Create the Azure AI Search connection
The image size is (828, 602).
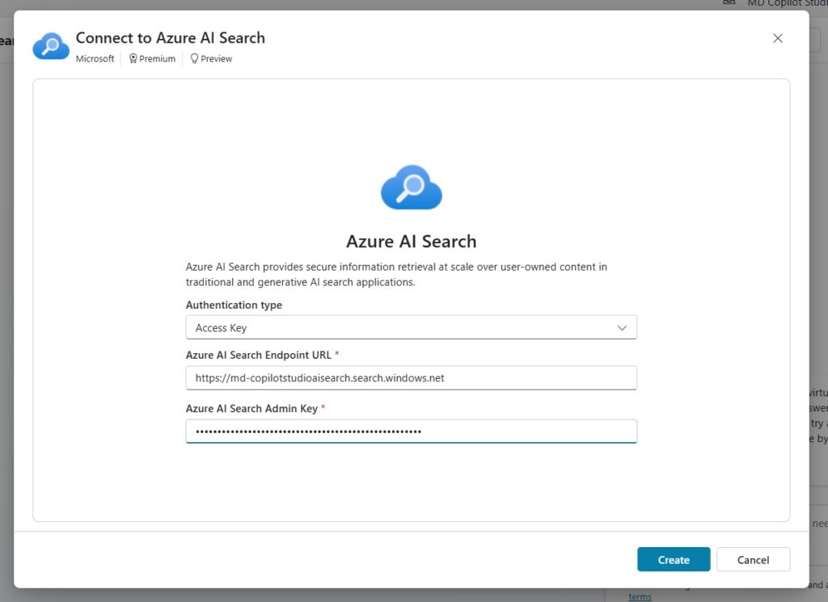pyautogui.click(x=674, y=560)
